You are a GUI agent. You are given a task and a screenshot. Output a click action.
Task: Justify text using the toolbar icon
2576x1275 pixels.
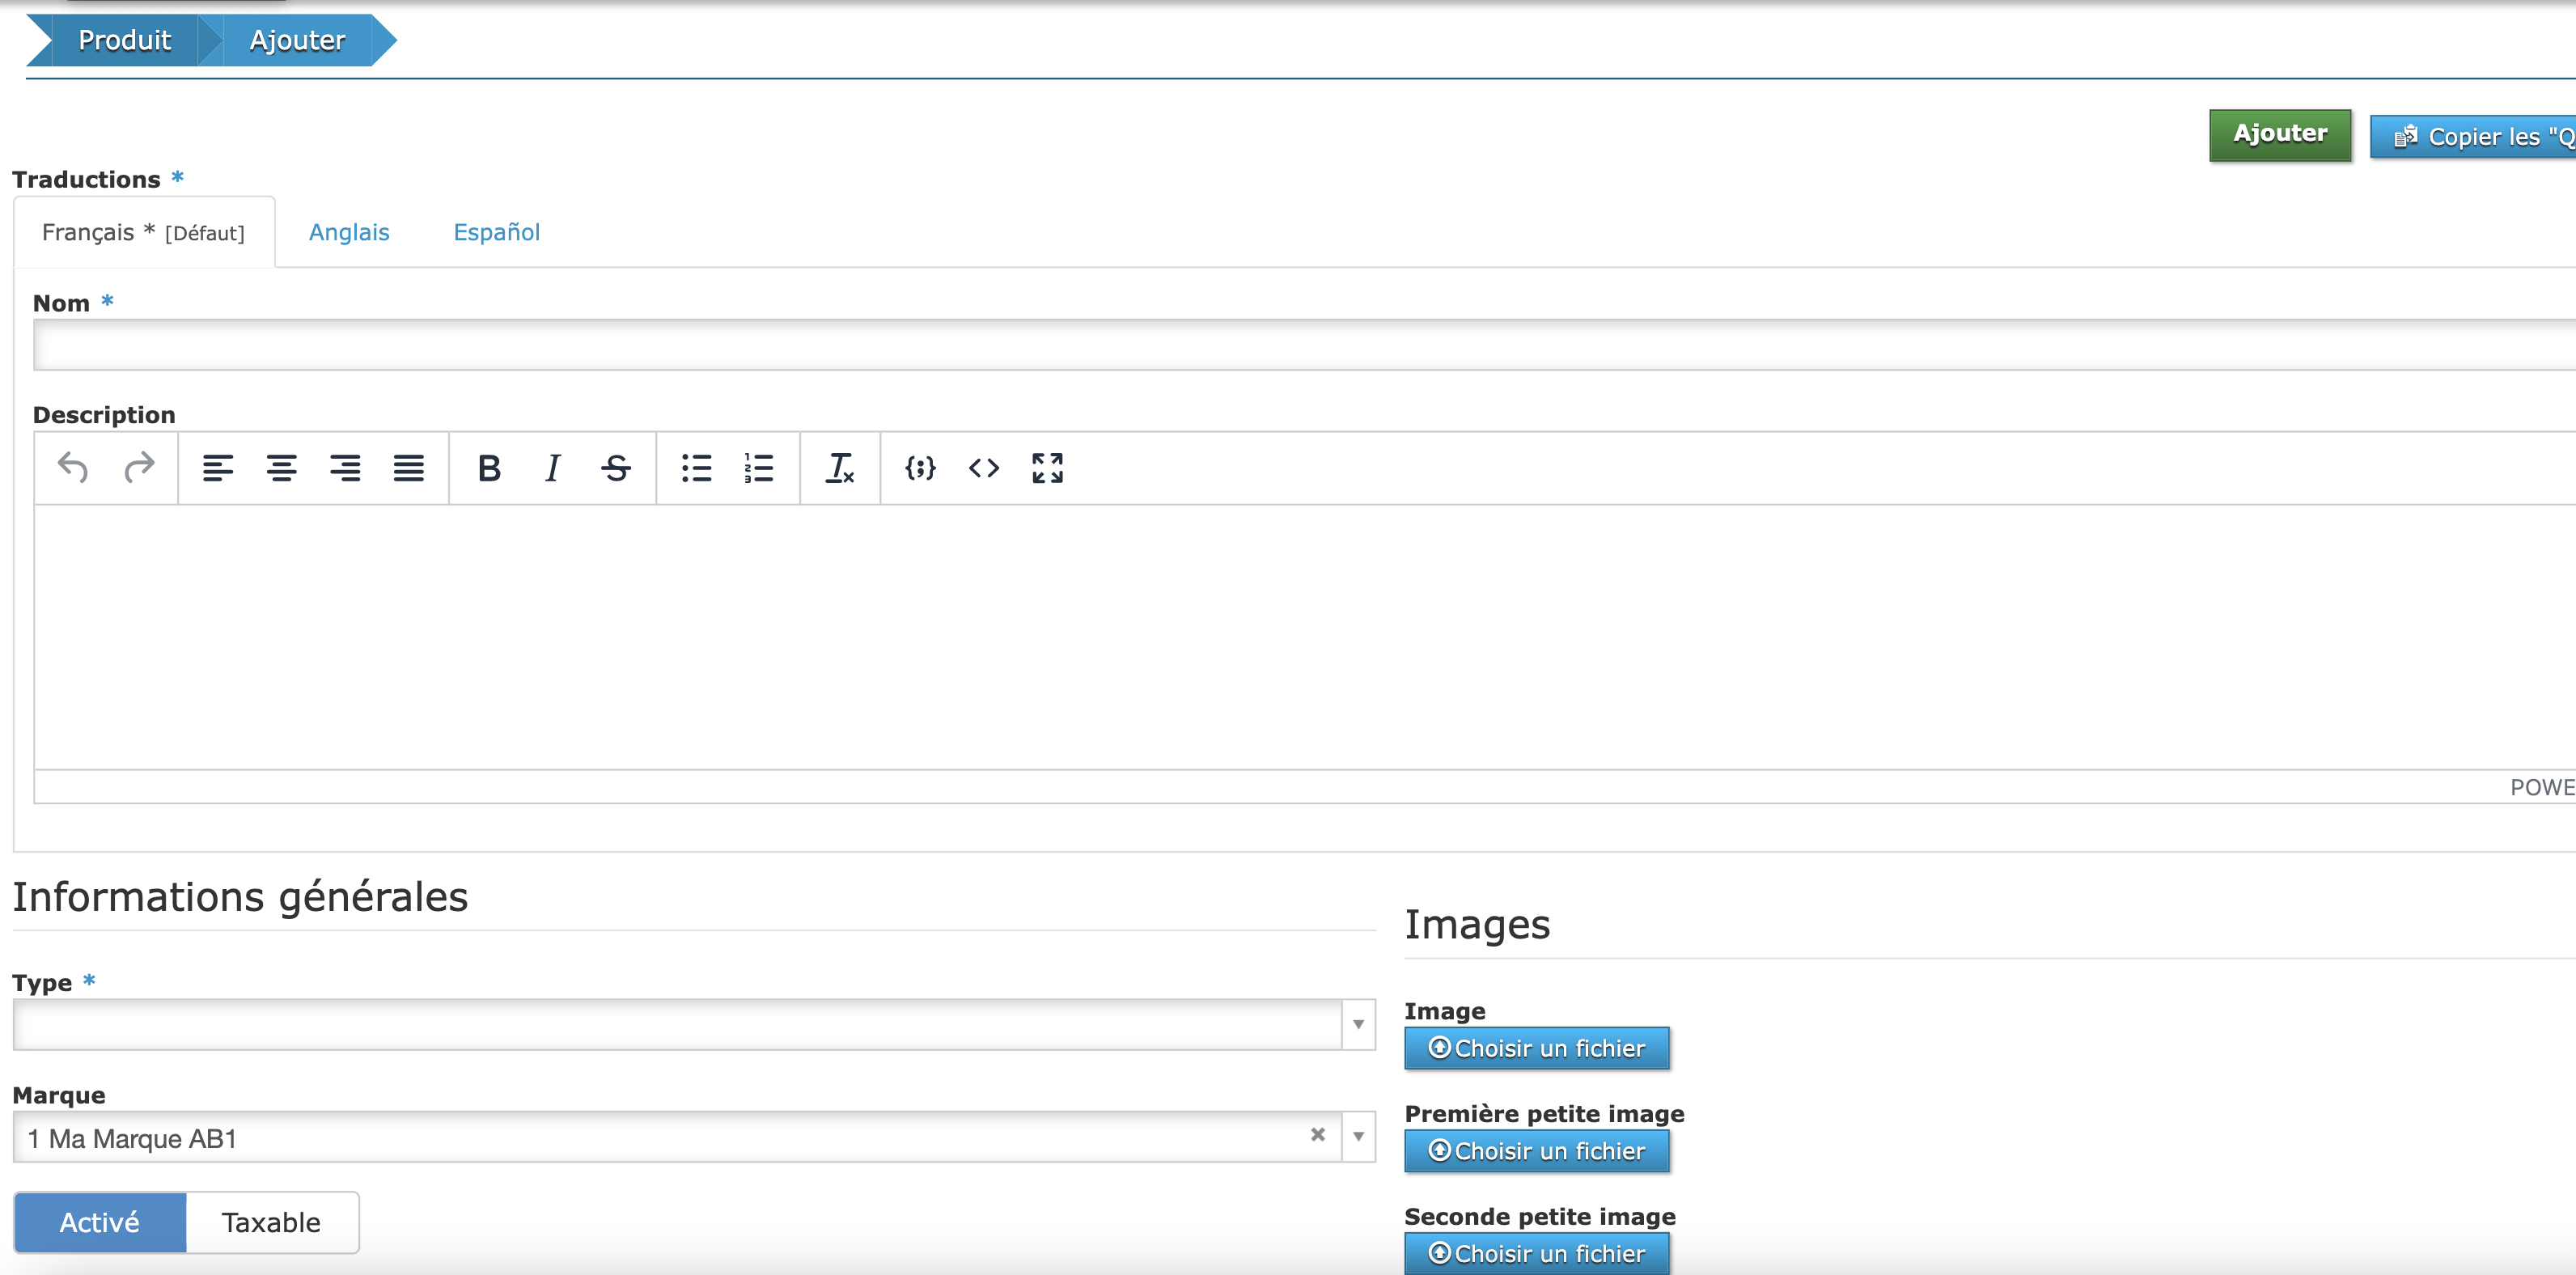408,467
